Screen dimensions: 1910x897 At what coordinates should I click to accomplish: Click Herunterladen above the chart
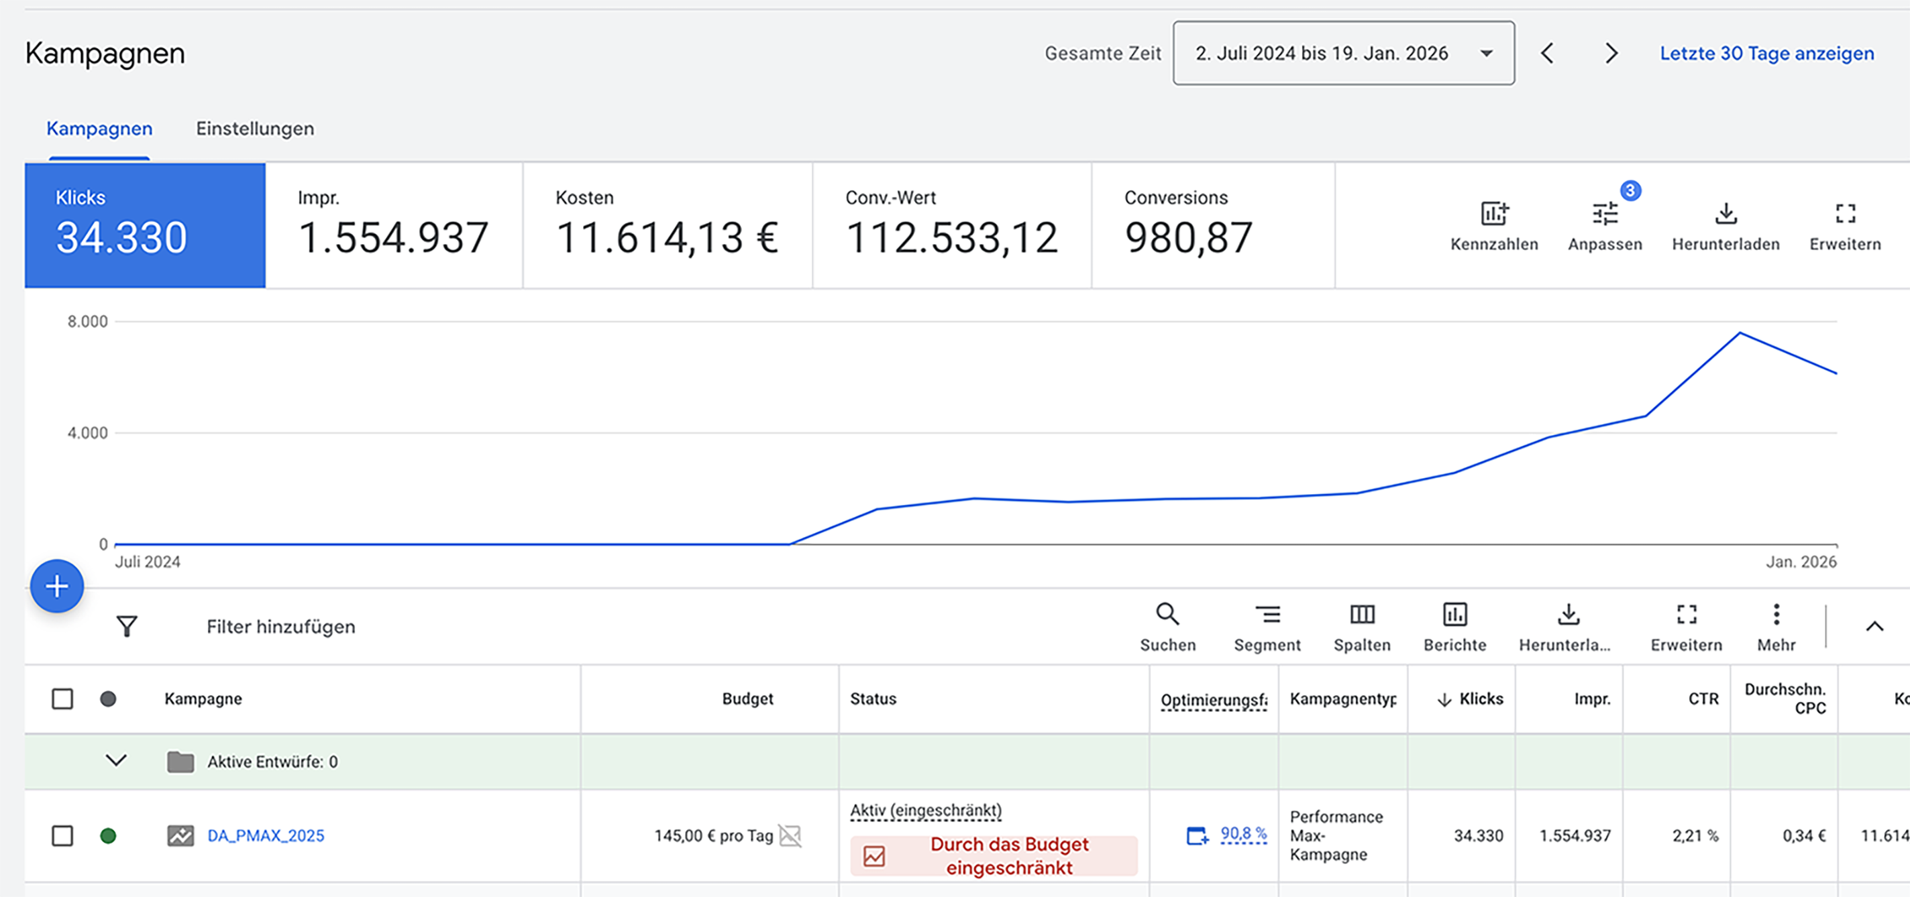1726,214
